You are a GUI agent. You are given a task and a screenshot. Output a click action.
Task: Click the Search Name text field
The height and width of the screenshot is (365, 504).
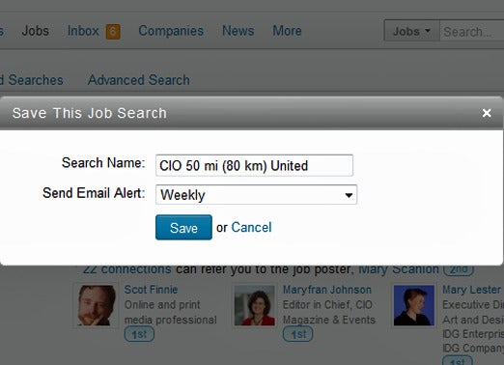coord(254,165)
